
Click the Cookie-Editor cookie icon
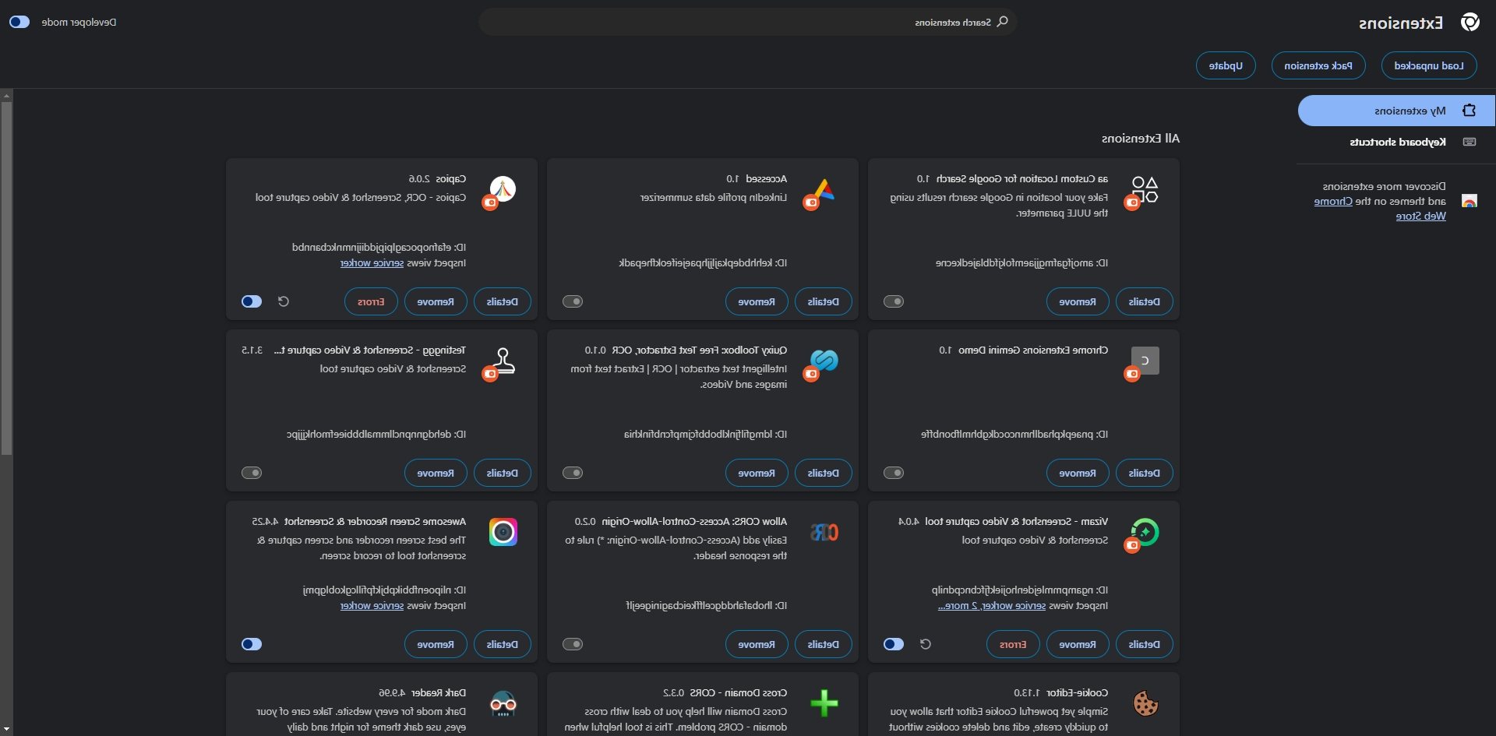click(x=1145, y=703)
